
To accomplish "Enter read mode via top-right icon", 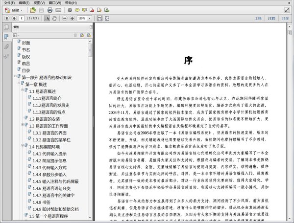I will pos(287,10).
